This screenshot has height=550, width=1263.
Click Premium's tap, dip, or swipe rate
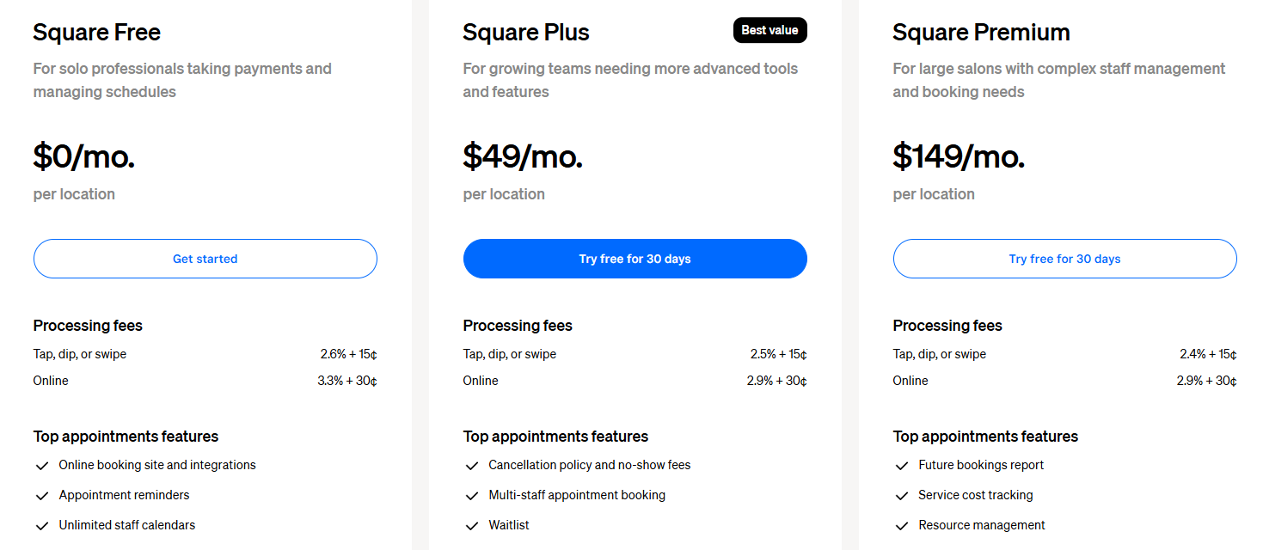(x=1208, y=354)
